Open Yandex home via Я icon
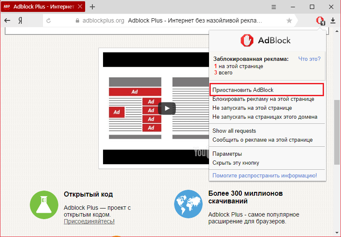 20,20
